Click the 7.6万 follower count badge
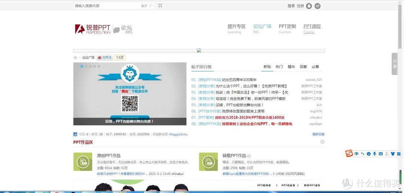 point(120,58)
